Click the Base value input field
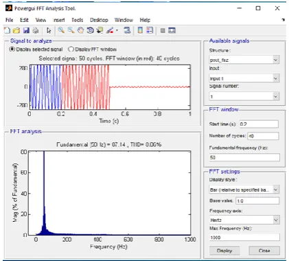The image size is (289, 261). coord(257,201)
